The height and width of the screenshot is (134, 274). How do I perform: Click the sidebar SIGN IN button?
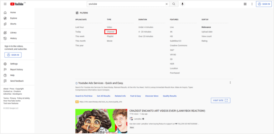point(13,55)
